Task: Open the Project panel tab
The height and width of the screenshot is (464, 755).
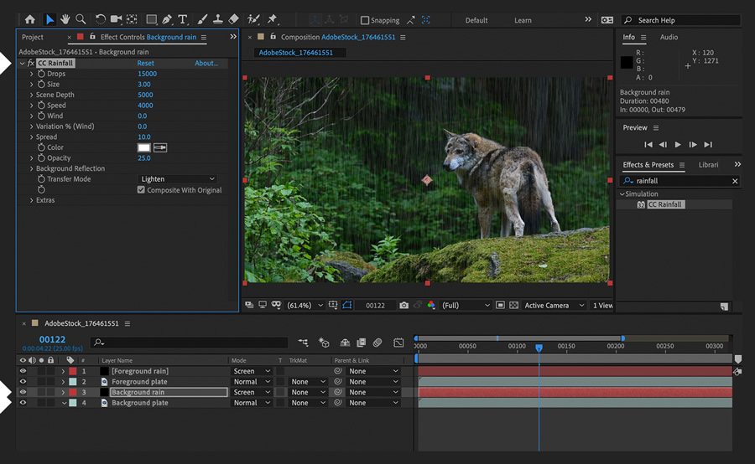Action: (33, 38)
